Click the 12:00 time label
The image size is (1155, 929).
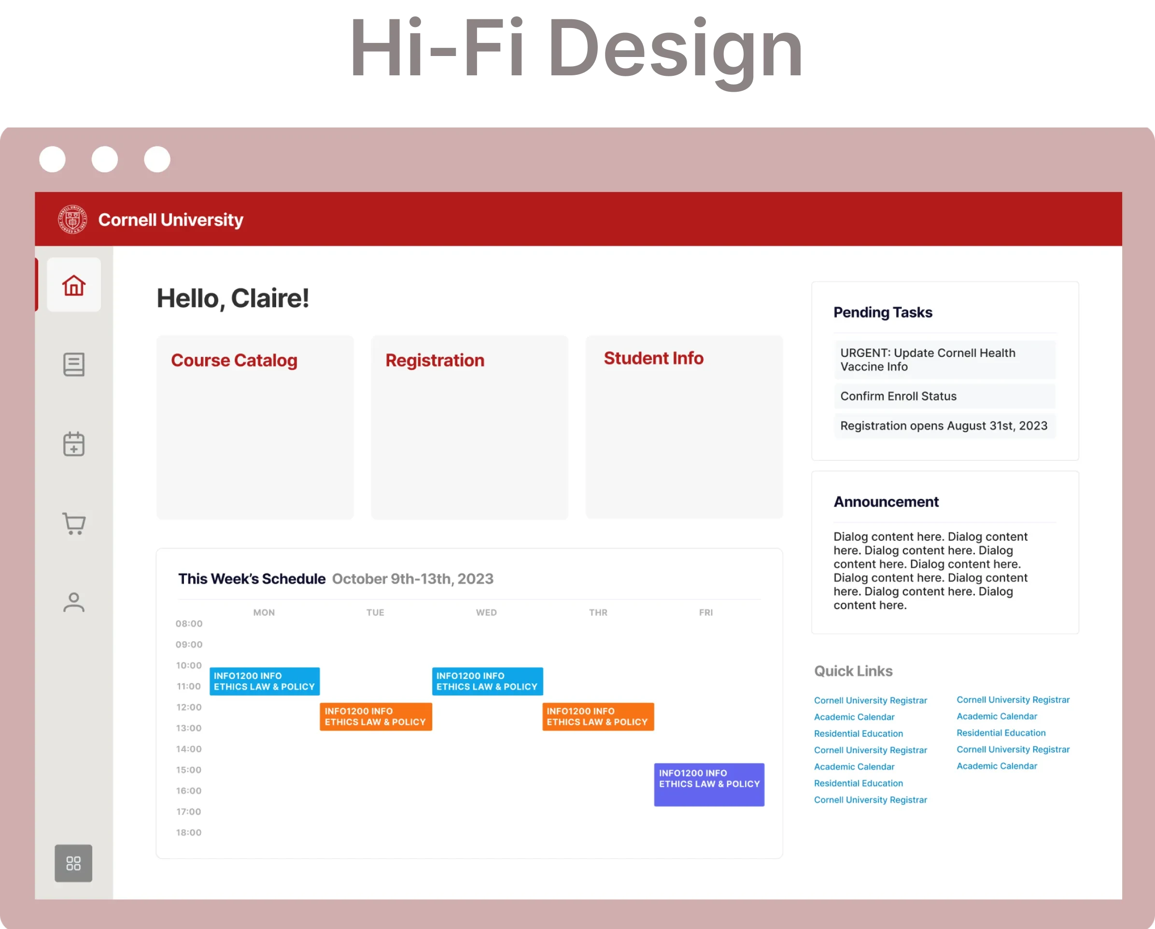(x=189, y=707)
